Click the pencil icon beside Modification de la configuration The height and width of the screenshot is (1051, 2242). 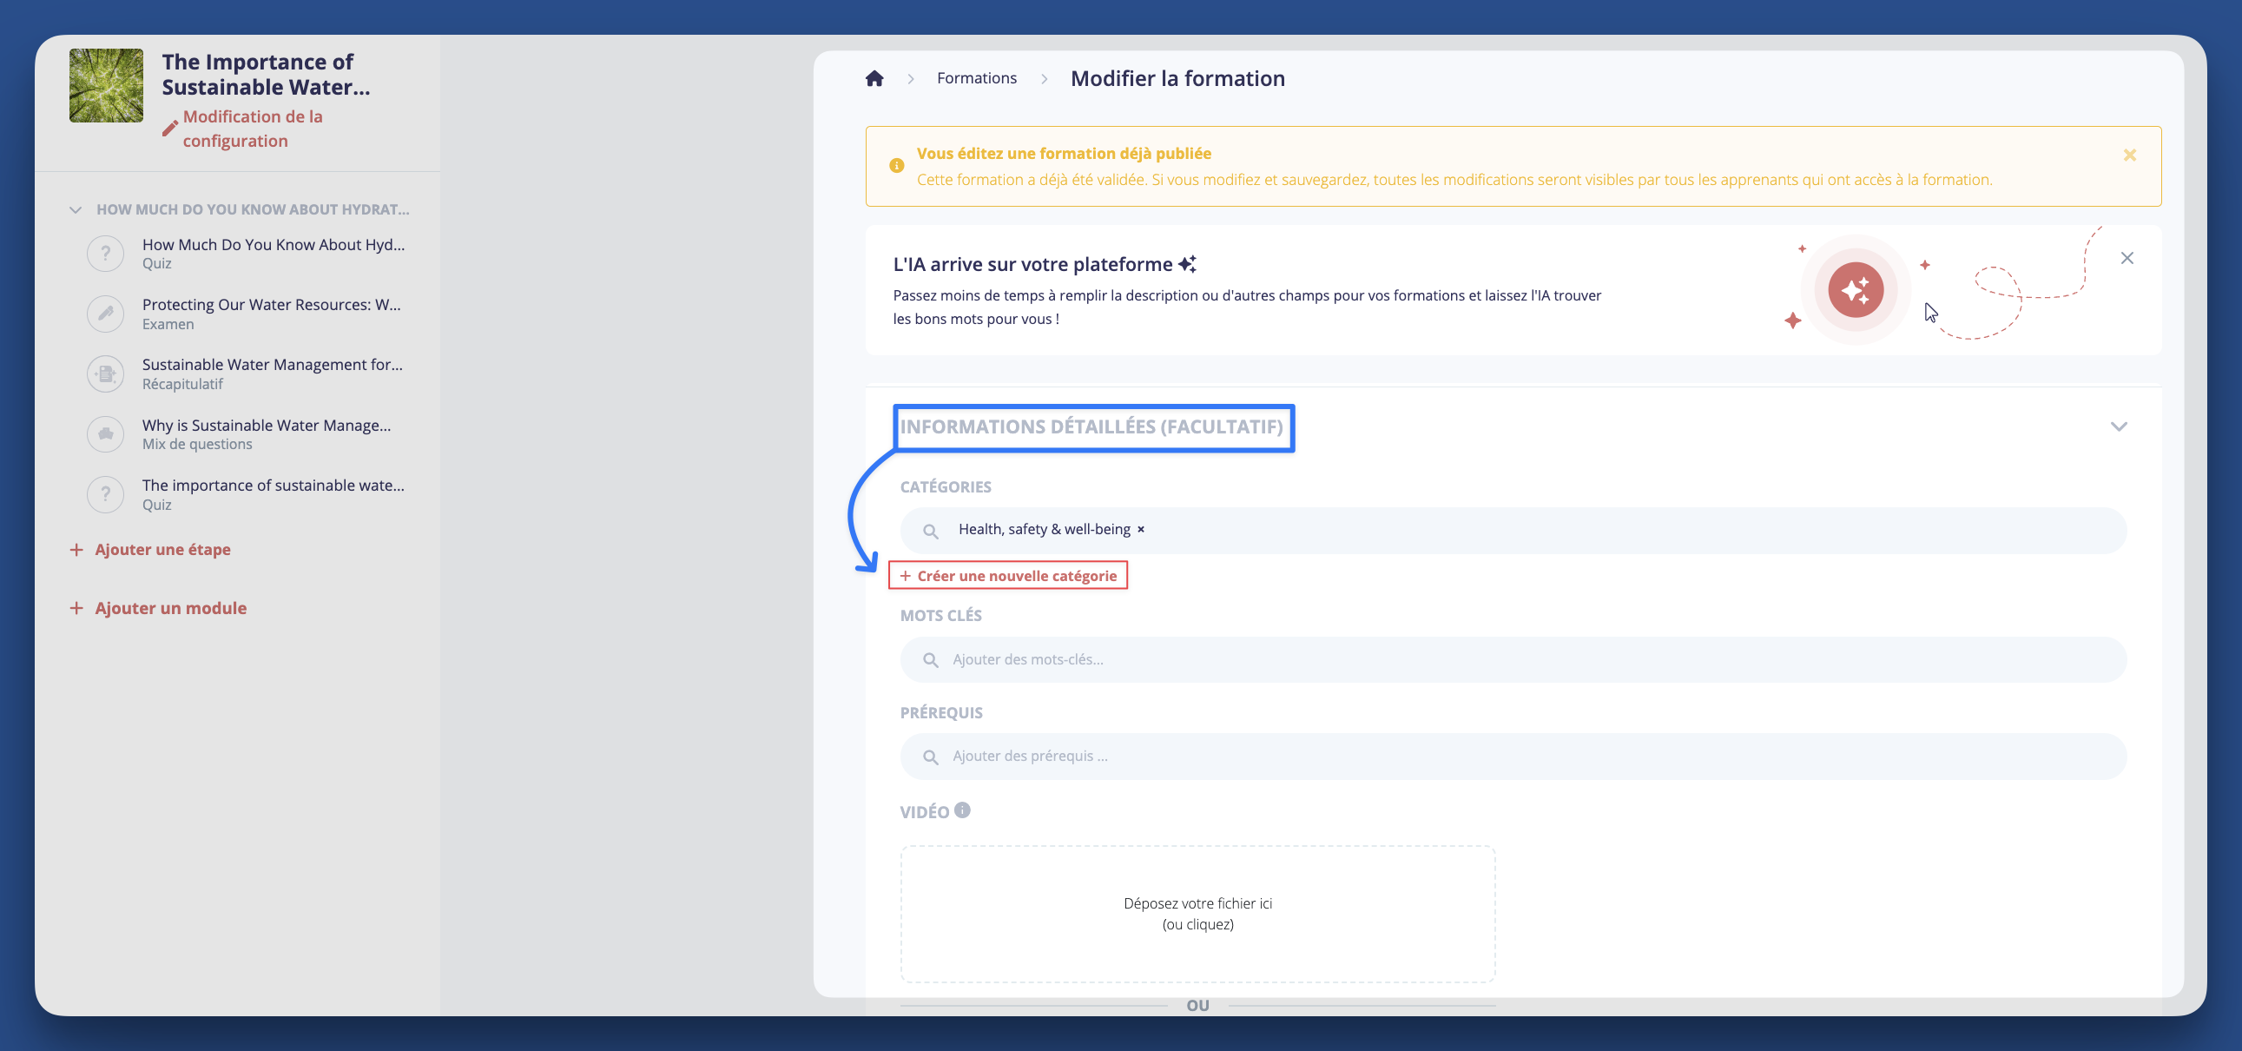pyautogui.click(x=169, y=127)
